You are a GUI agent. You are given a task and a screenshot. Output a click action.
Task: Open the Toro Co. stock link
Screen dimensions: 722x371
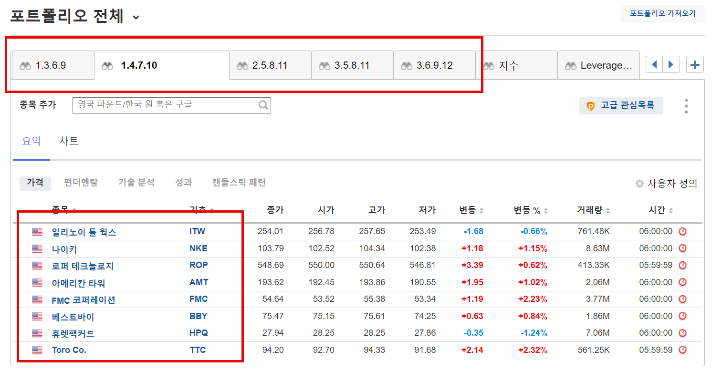pyautogui.click(x=69, y=350)
